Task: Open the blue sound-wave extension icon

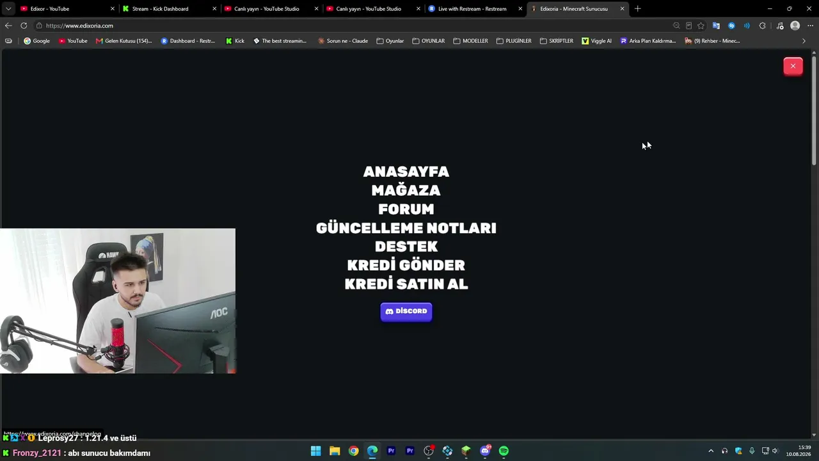Action: pyautogui.click(x=747, y=26)
